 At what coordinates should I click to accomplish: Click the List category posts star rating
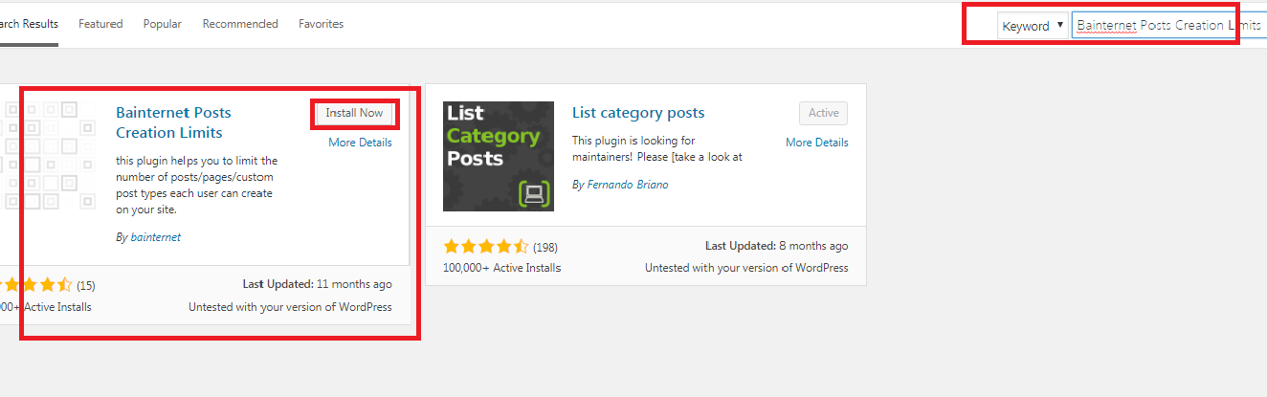485,247
